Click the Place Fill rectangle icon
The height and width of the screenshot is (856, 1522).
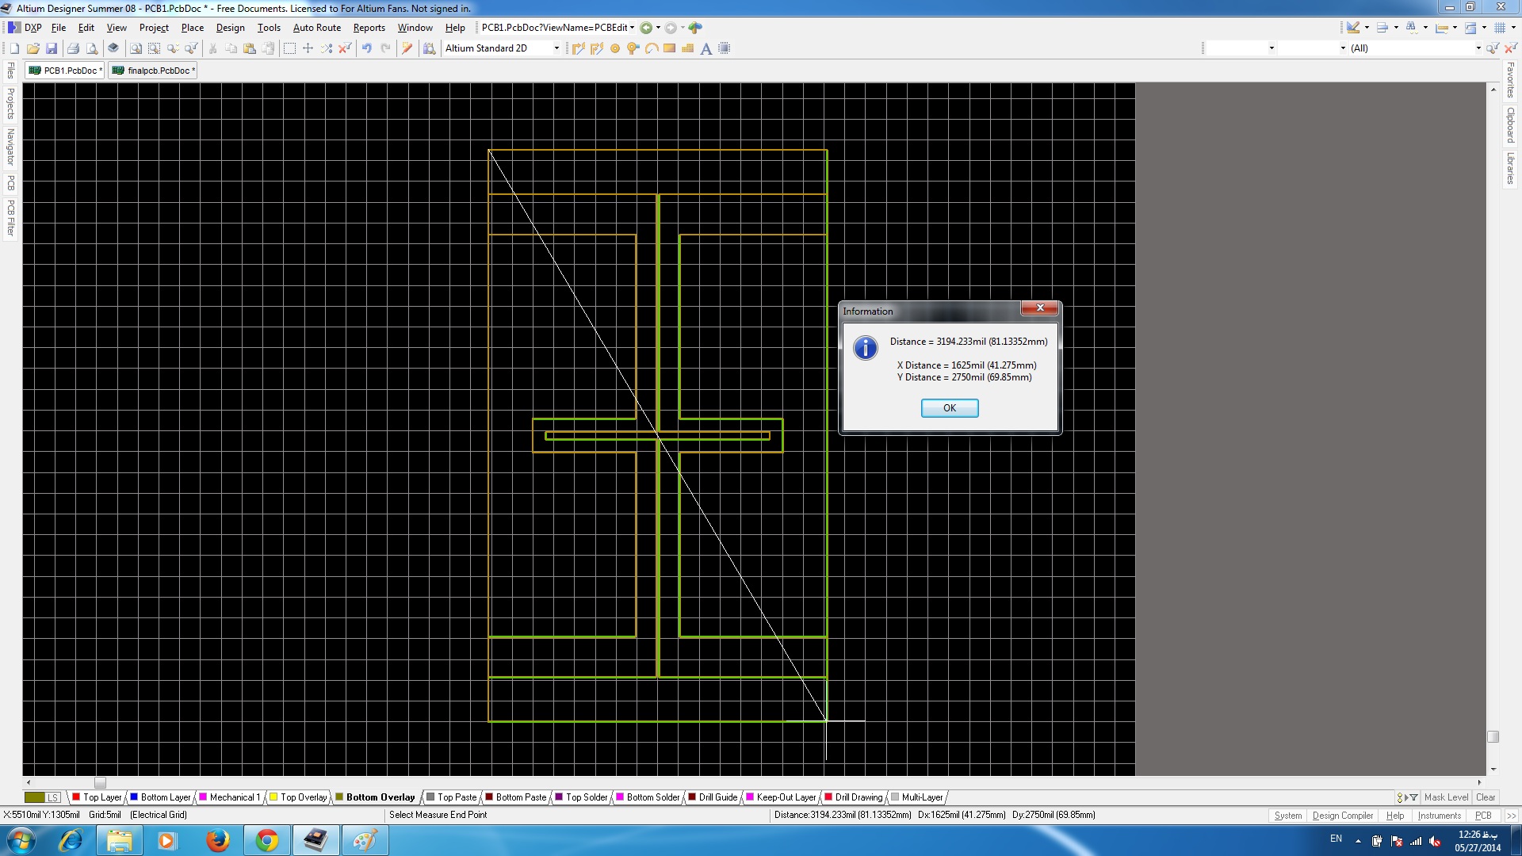(x=669, y=48)
